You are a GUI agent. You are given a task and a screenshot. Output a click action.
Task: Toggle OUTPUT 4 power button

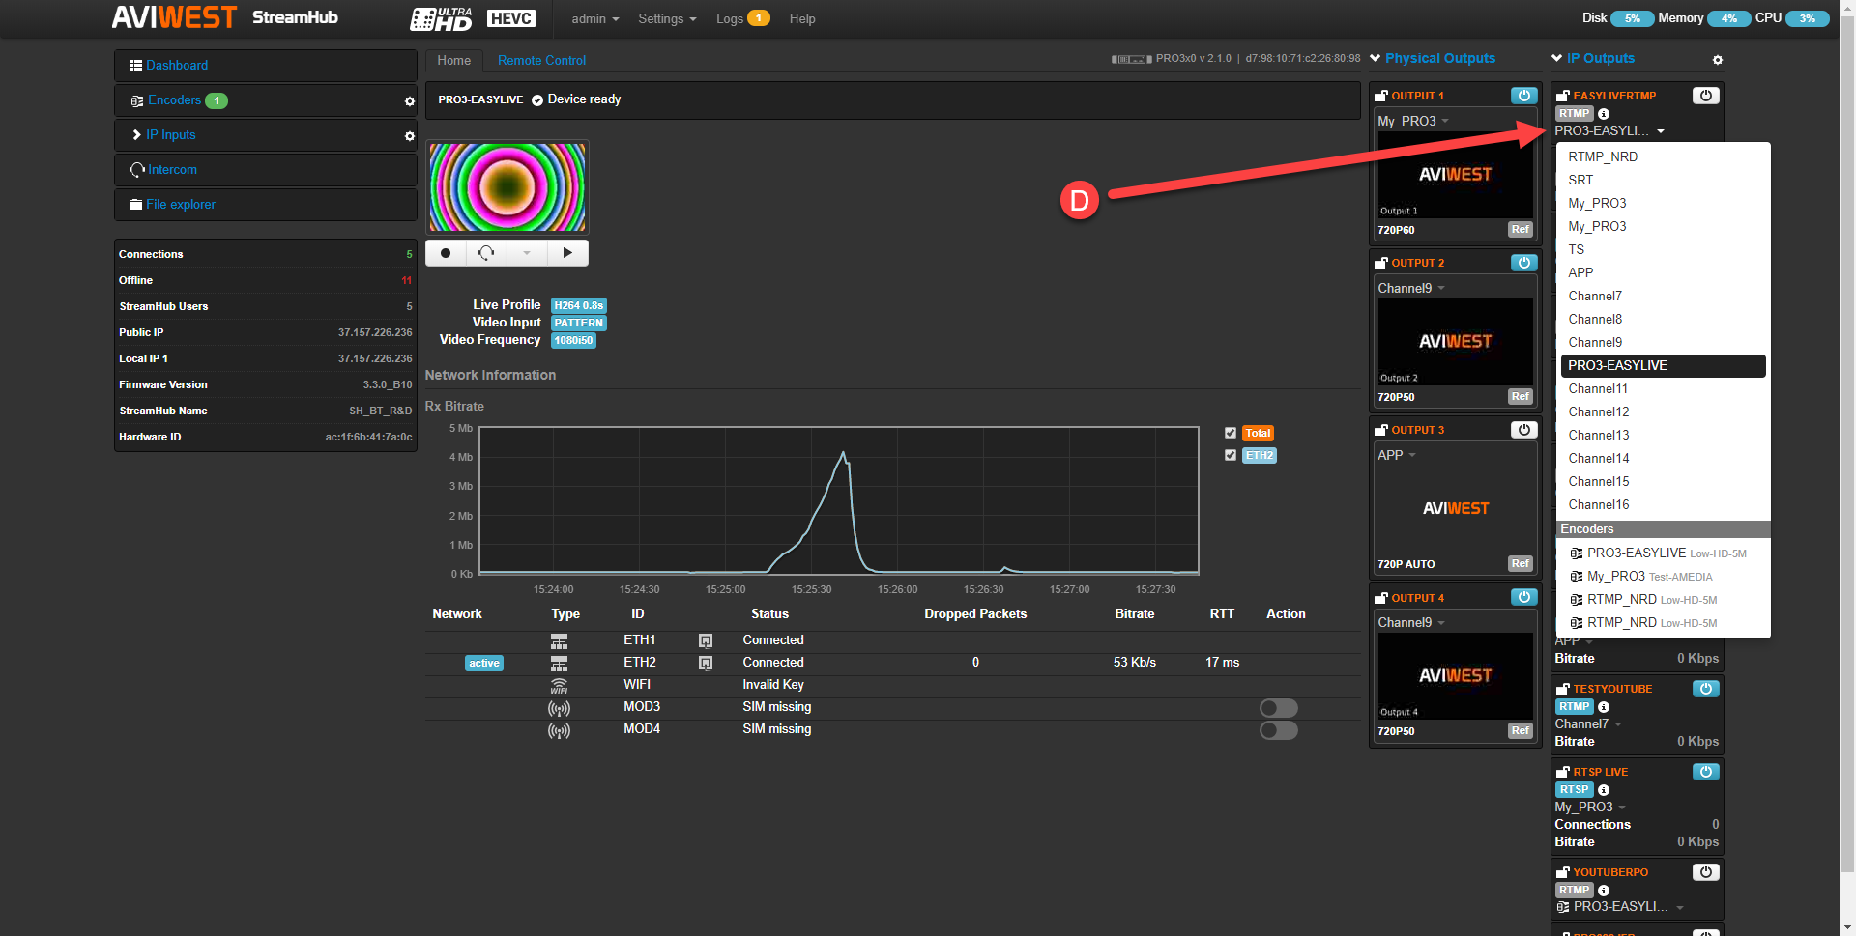click(x=1523, y=597)
